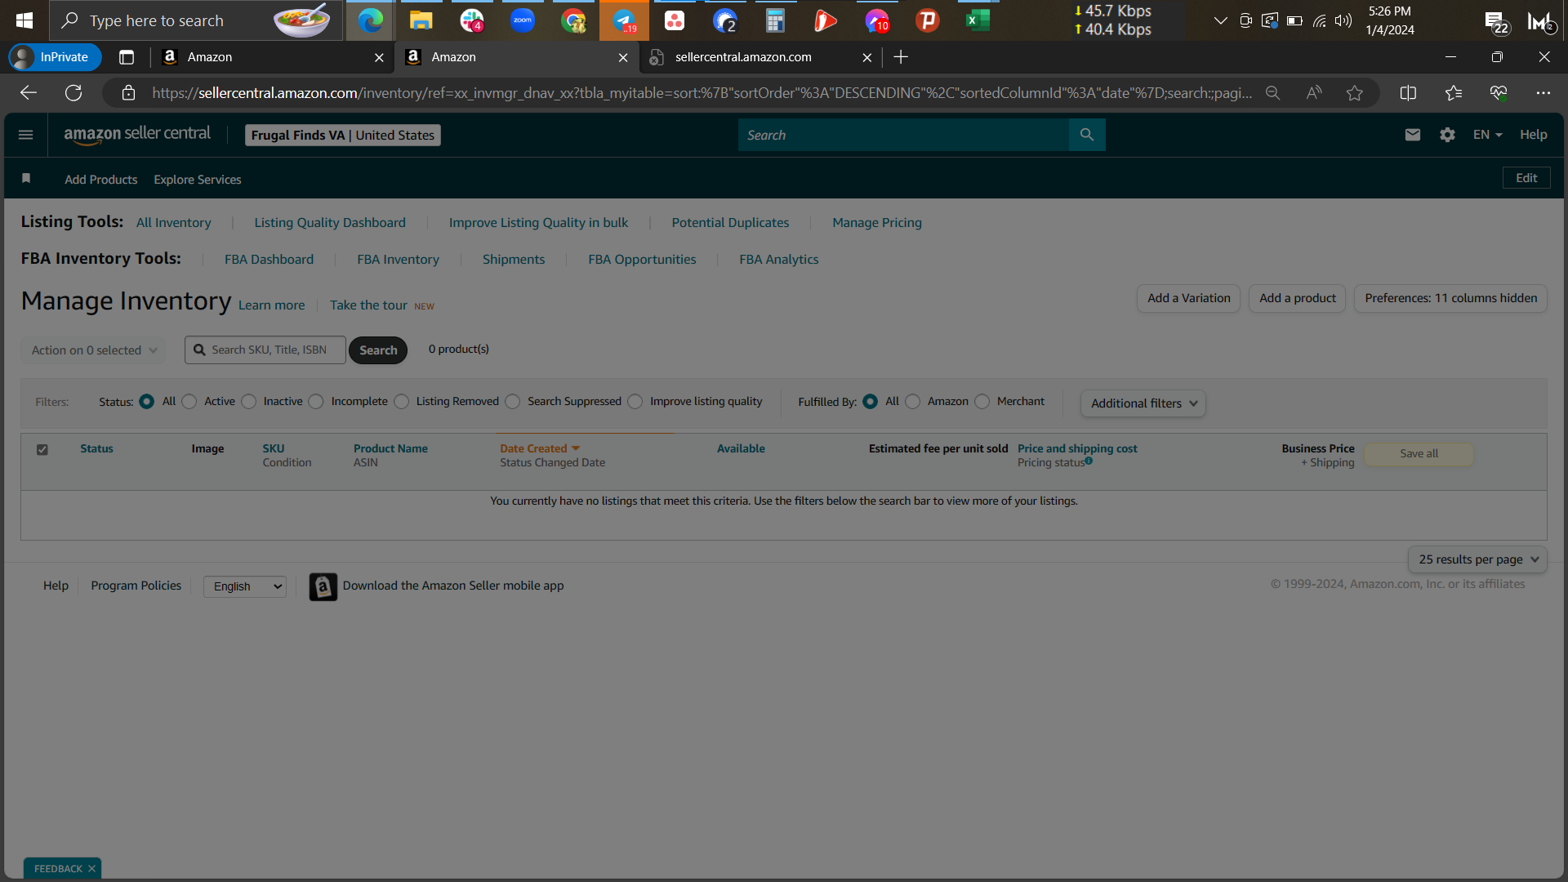Open the Tab actions menu icon

tap(127, 57)
